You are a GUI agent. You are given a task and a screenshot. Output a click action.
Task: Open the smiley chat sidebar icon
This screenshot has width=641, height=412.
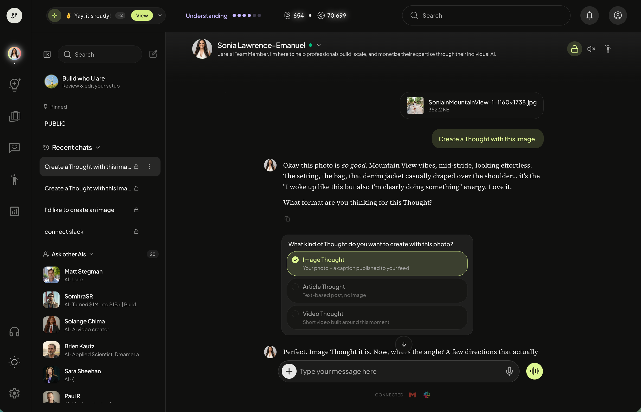tap(15, 148)
